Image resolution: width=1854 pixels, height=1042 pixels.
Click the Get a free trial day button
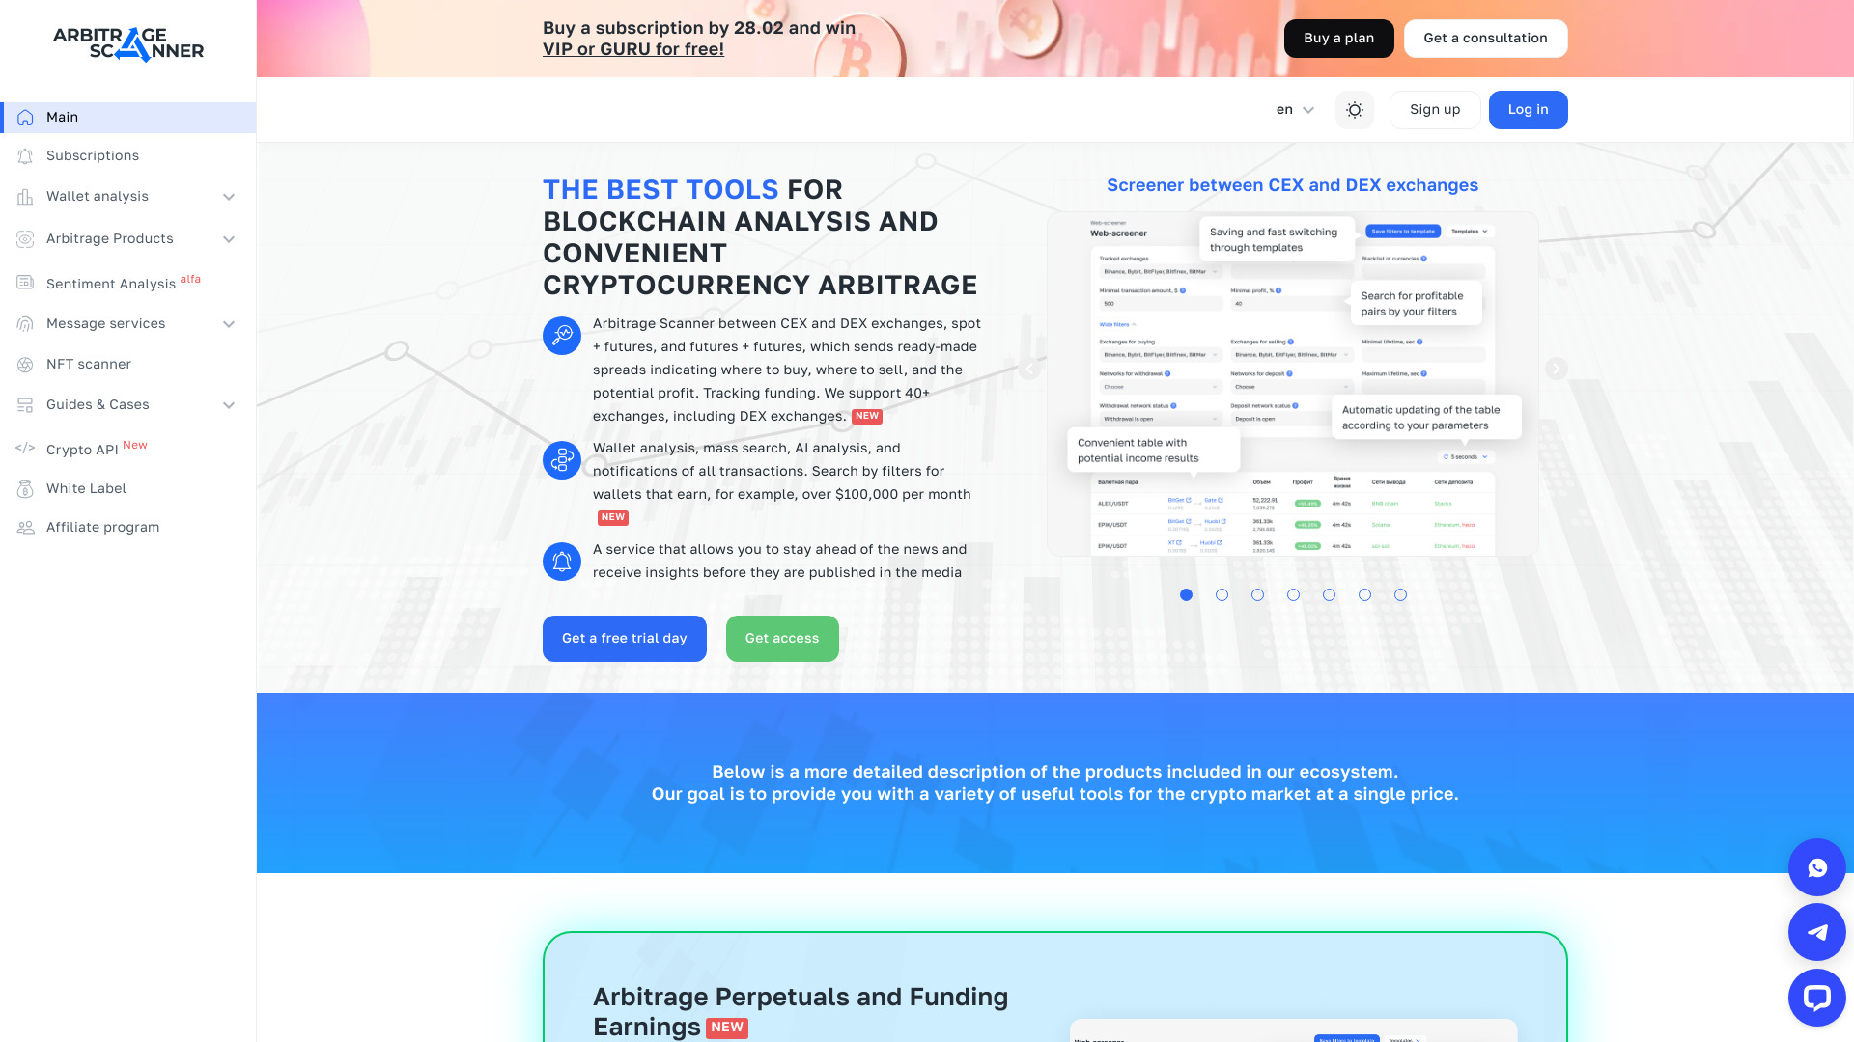pos(624,639)
